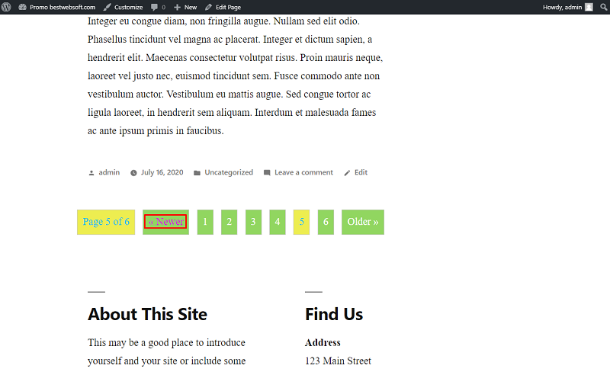Open the search magnifier in admin bar
The image size is (610, 375).
[x=603, y=7]
